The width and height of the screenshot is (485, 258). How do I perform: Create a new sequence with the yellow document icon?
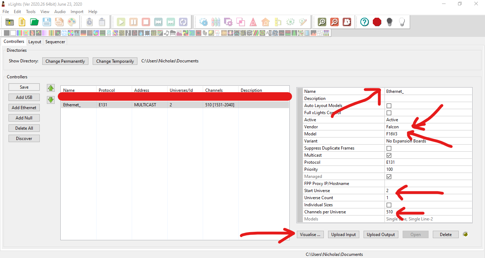click(22, 22)
